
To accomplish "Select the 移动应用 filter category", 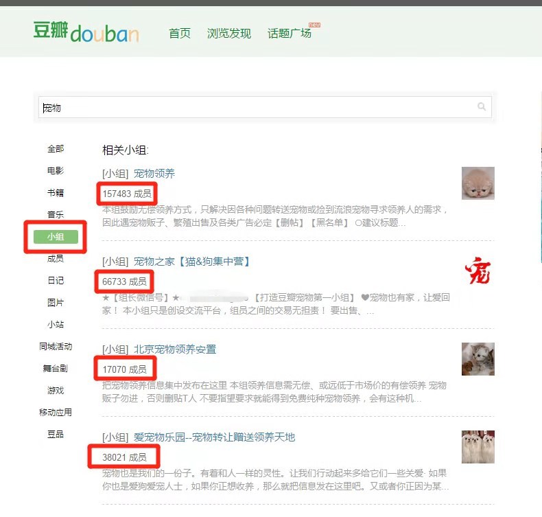I will (56, 412).
